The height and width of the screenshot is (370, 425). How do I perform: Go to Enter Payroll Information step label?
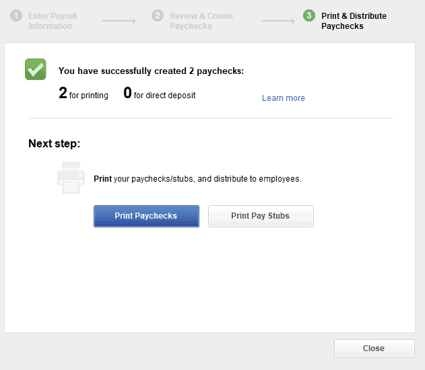(x=53, y=21)
